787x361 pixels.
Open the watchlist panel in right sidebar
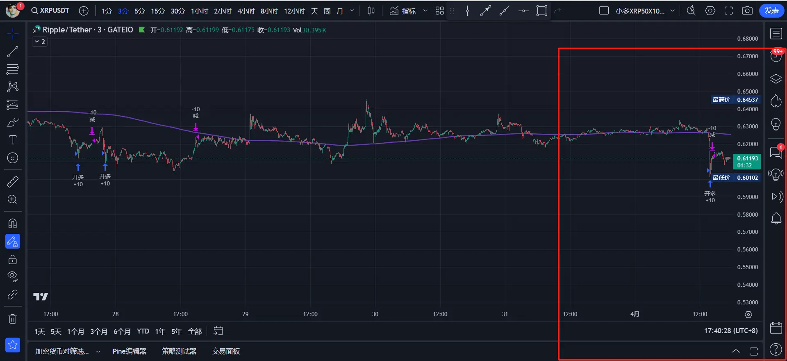tap(776, 34)
